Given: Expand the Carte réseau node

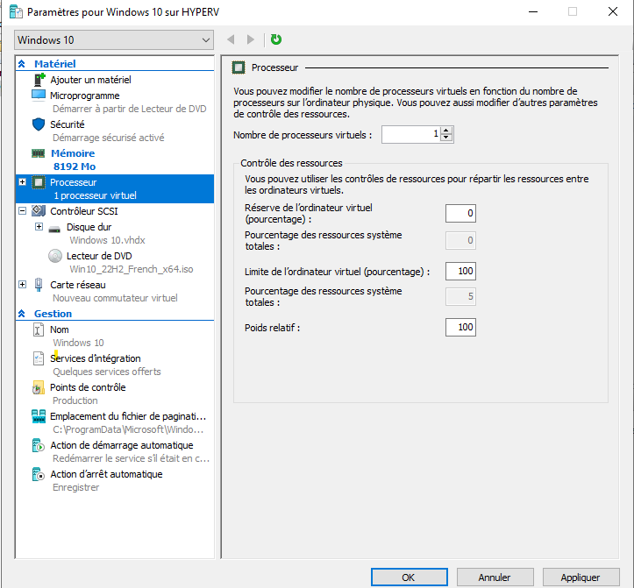Looking at the screenshot, I should click(x=22, y=285).
